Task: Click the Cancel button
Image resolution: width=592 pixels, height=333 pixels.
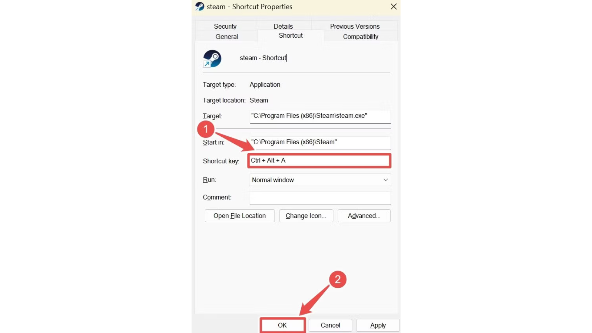Action: click(x=330, y=325)
